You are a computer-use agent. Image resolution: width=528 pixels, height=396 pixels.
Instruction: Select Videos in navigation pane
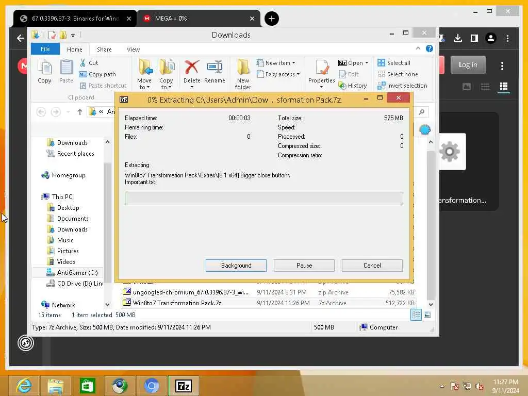click(61, 261)
